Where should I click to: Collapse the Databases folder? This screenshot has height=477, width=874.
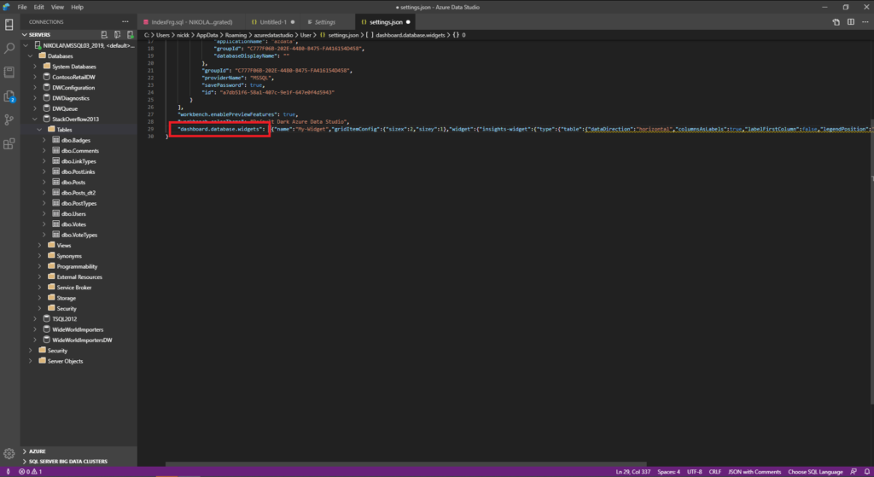point(31,56)
